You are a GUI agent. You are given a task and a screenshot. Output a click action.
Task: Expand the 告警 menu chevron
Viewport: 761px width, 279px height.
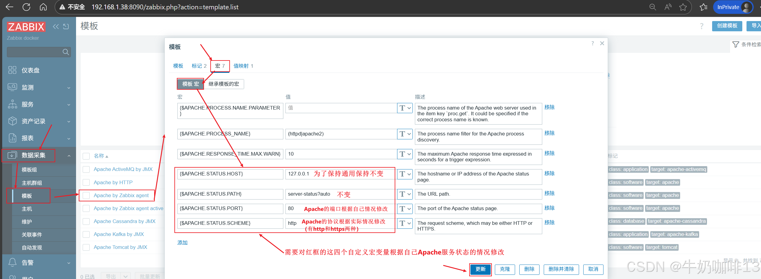pos(69,263)
